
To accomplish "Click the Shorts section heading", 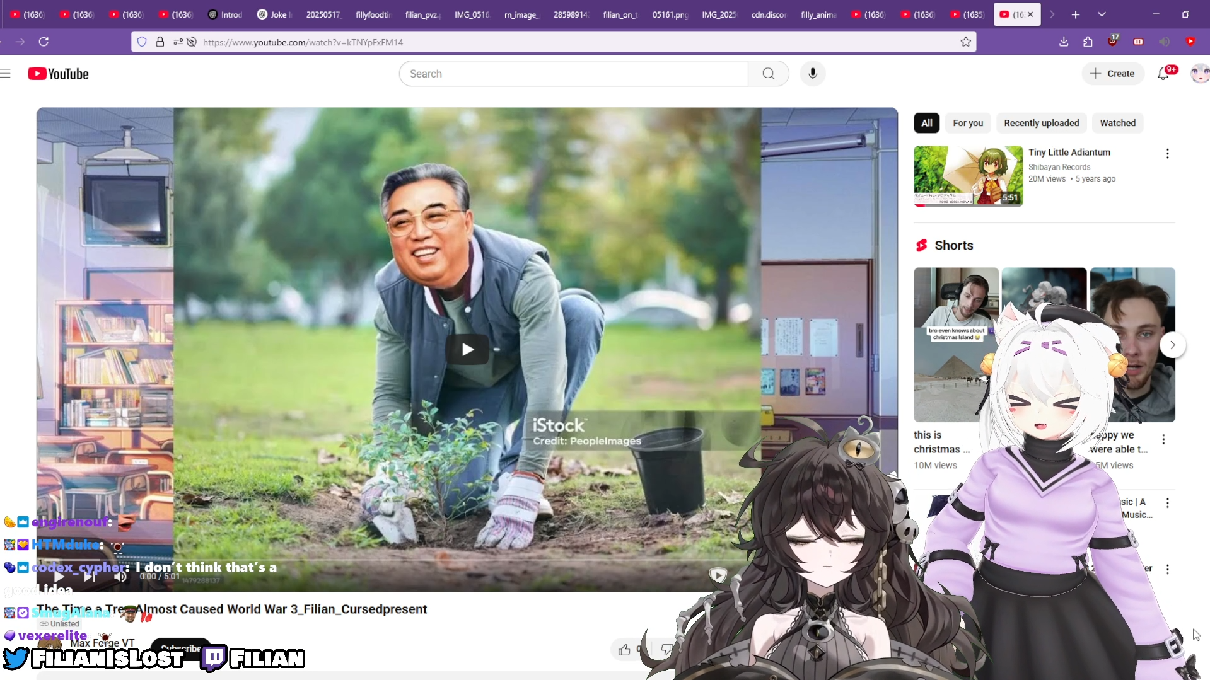I will 953,246.
